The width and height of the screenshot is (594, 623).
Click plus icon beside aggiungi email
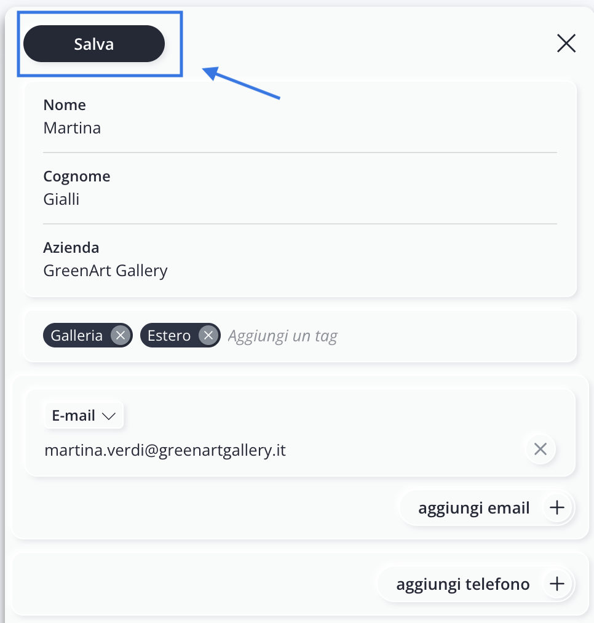click(557, 507)
